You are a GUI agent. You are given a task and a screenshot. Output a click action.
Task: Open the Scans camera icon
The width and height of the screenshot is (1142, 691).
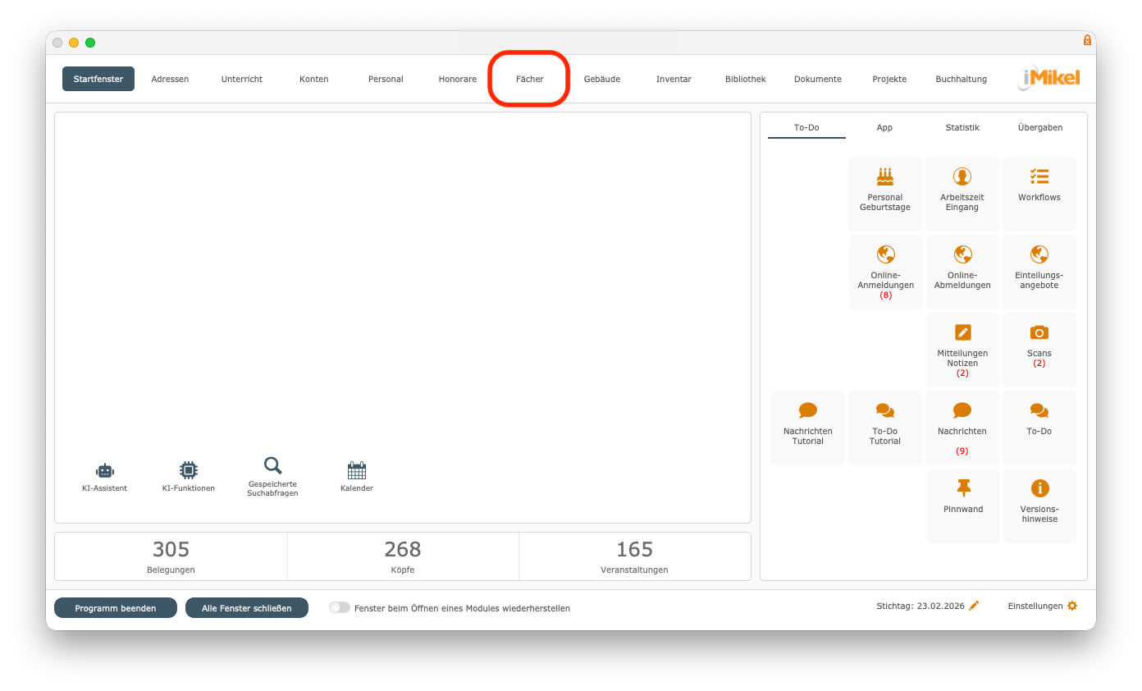(x=1039, y=332)
